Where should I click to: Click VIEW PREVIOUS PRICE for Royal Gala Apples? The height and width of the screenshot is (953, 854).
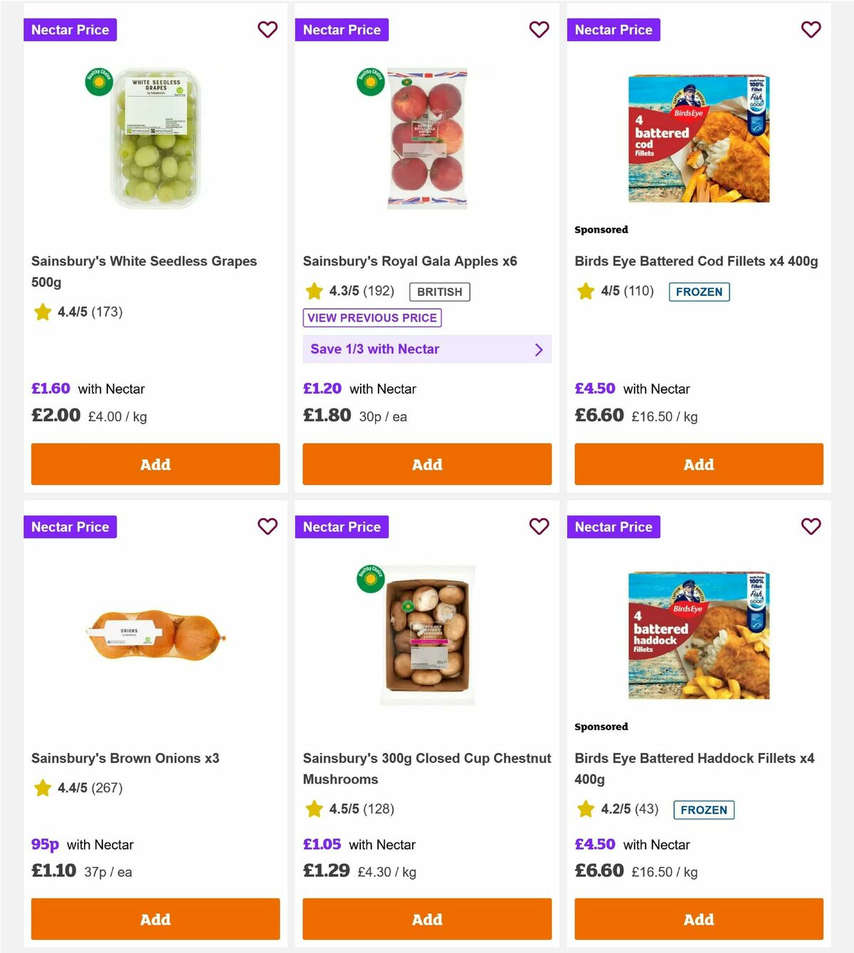372,318
